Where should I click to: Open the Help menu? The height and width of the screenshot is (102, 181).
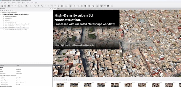coord(36,3)
